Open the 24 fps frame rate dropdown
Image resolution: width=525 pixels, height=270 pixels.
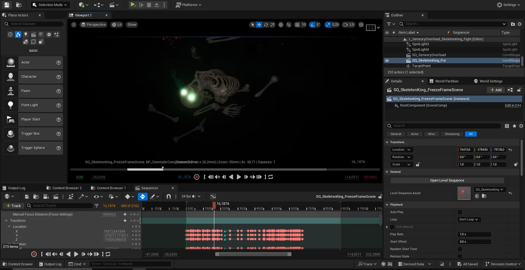click(x=191, y=197)
